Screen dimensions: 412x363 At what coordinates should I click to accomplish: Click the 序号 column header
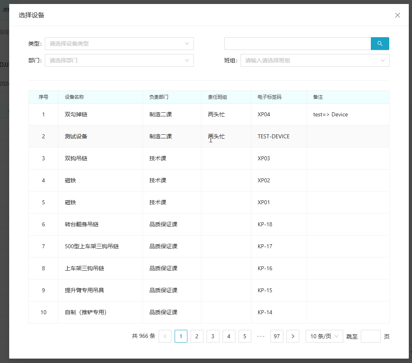43,97
